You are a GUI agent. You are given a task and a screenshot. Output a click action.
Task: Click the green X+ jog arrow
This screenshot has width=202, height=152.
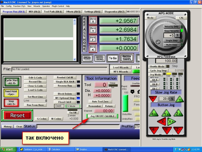coord(171,122)
